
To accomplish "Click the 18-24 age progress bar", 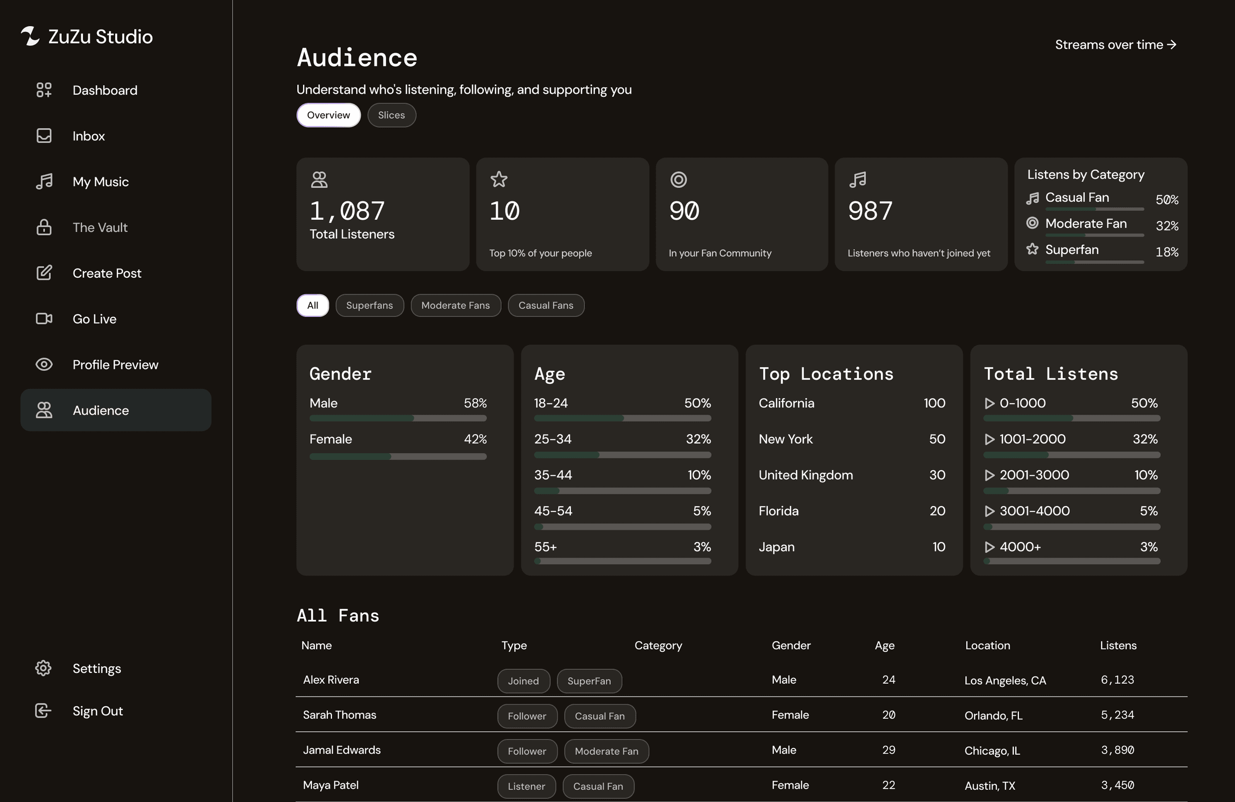I will (x=623, y=418).
